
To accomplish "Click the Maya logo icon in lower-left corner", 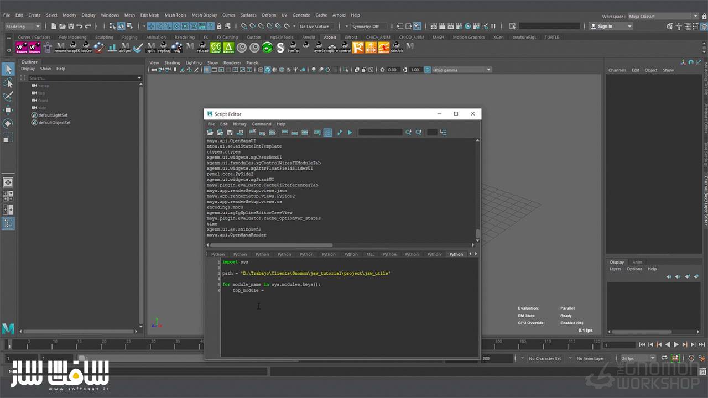I will (8, 328).
